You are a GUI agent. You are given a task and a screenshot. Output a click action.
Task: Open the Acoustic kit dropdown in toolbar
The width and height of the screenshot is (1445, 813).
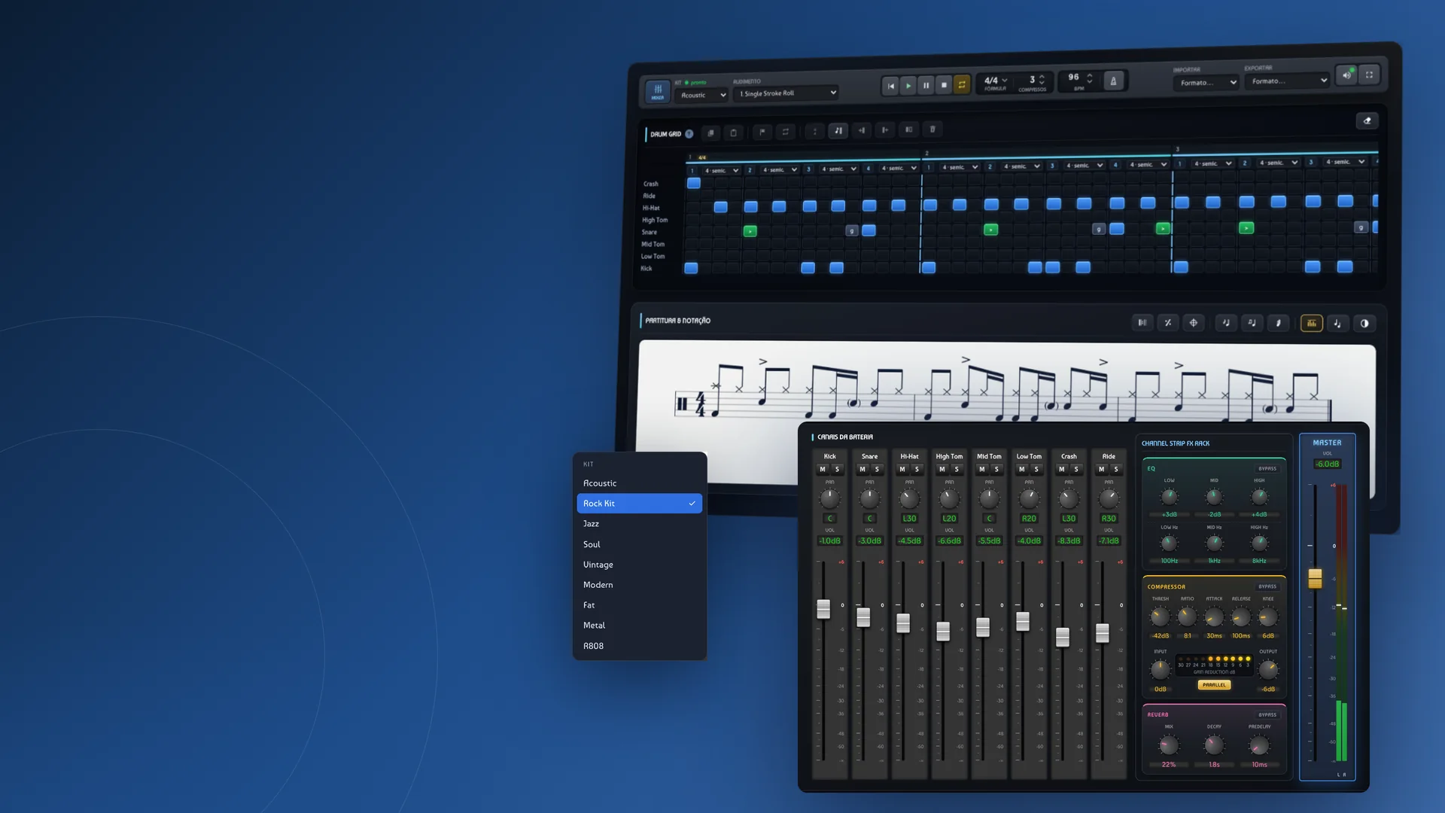tap(702, 96)
